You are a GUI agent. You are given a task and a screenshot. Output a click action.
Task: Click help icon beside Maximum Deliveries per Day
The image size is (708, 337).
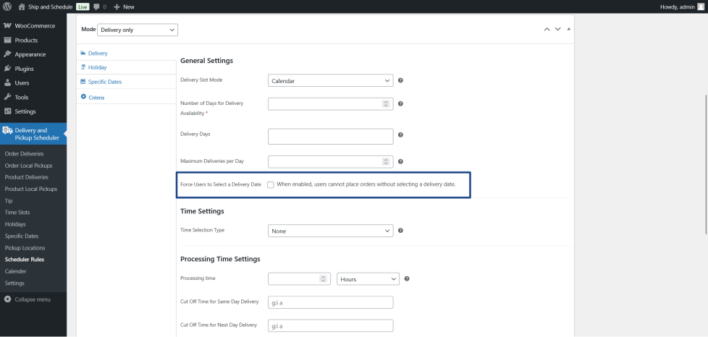[x=400, y=161]
